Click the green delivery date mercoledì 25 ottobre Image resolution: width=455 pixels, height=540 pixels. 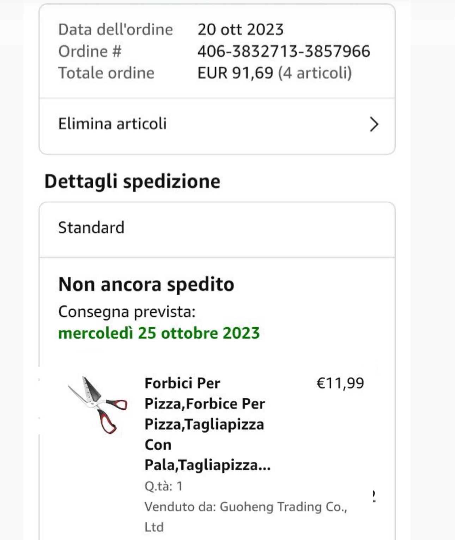pos(159,333)
